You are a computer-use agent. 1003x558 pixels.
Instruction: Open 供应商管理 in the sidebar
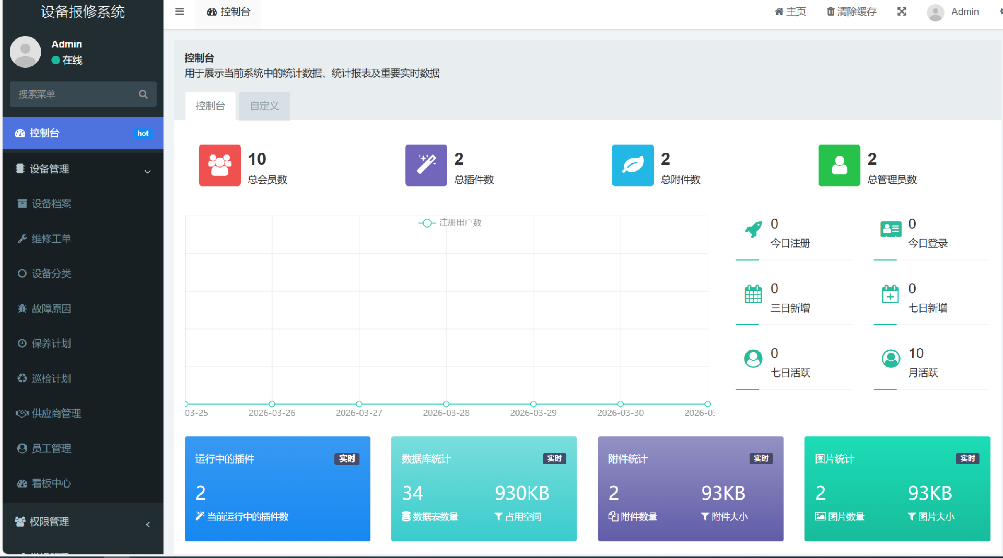tap(56, 413)
